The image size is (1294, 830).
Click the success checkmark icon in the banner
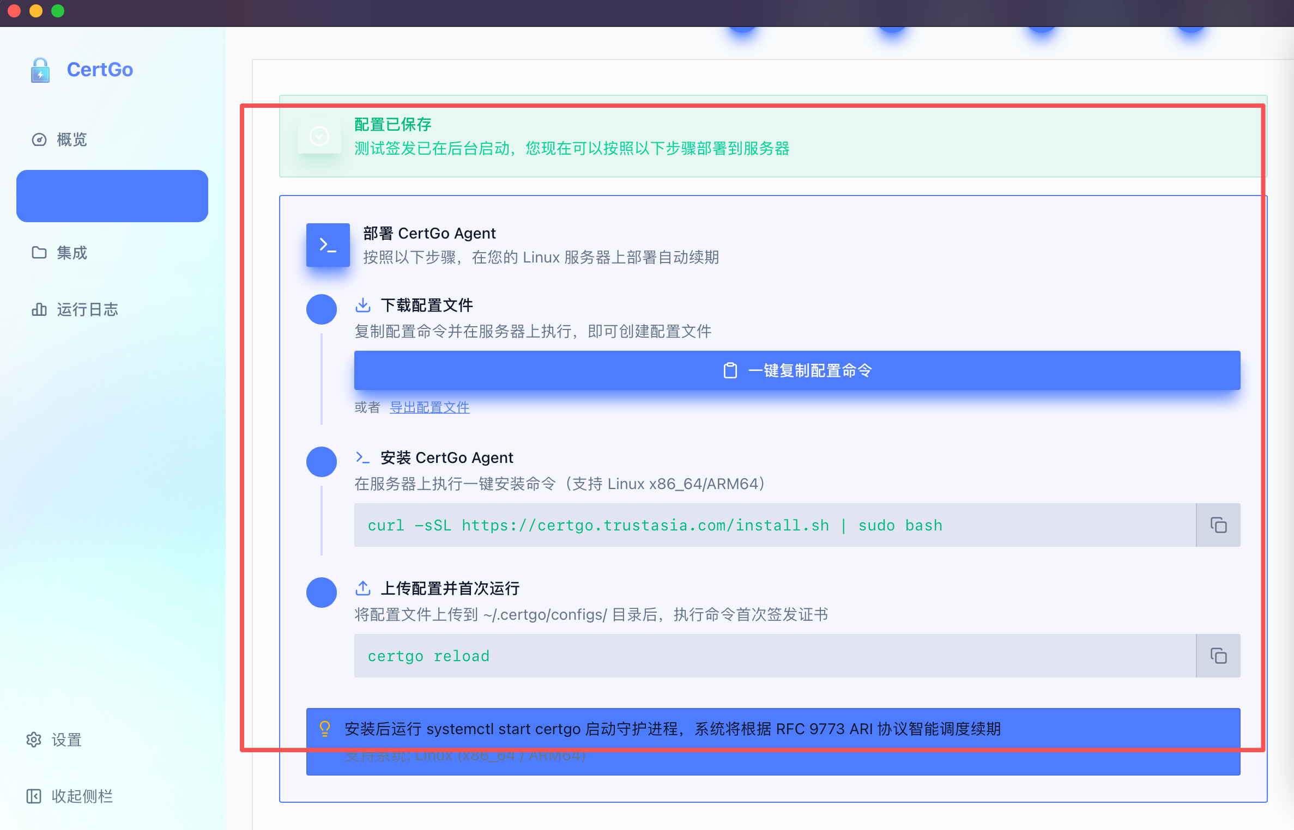pos(319,136)
